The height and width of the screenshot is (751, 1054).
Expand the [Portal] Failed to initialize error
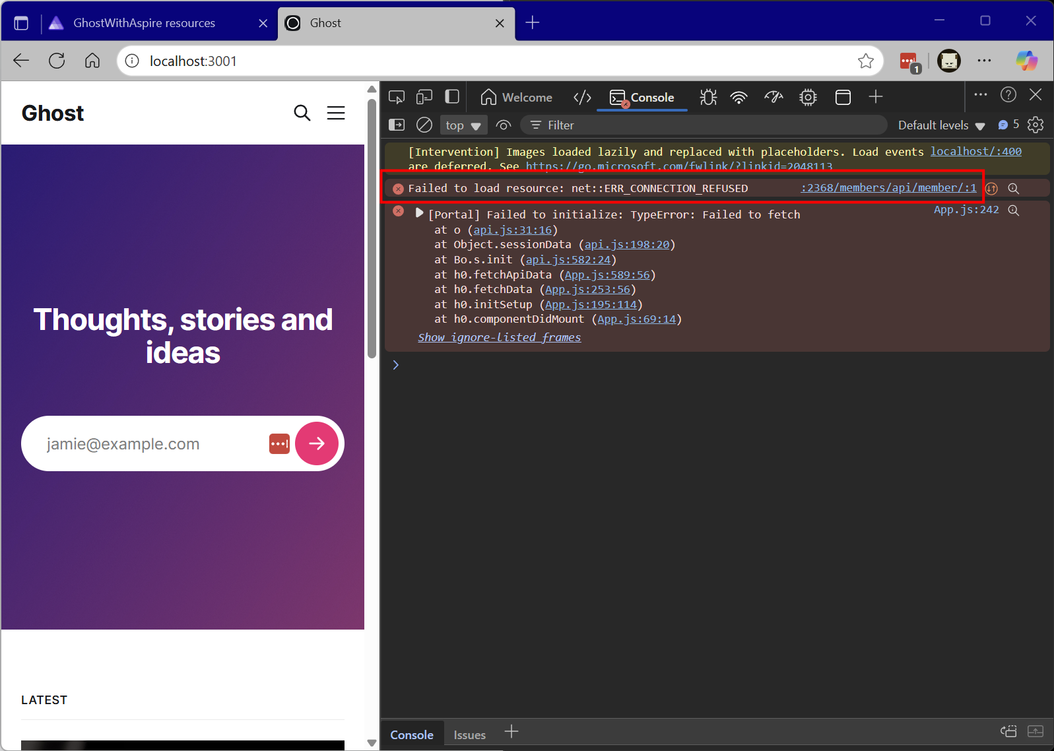pos(419,213)
